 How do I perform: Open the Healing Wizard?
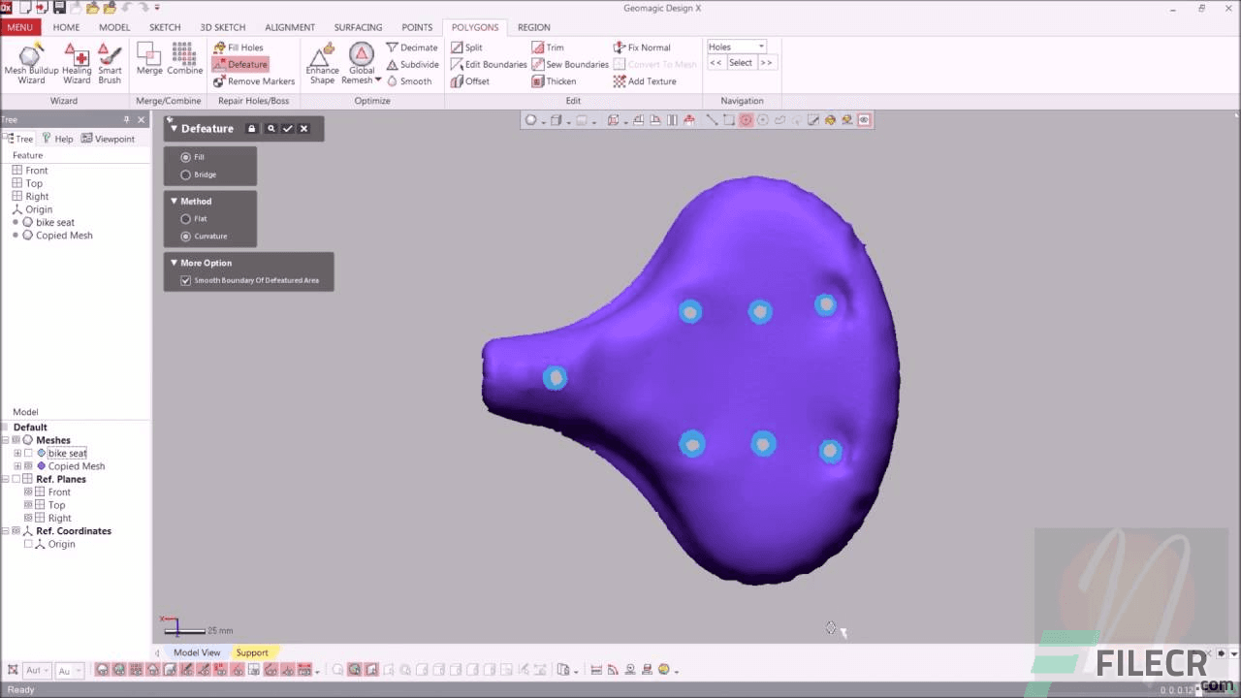[x=76, y=63]
